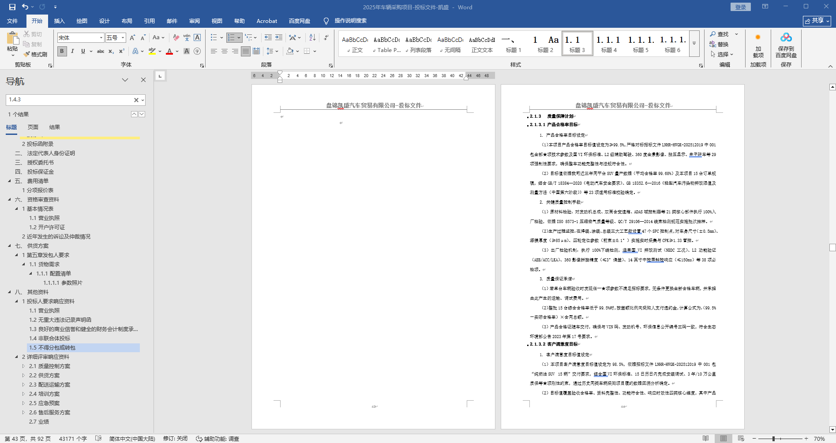
Task: Click the Format Painter brush icon
Action: tap(26, 54)
